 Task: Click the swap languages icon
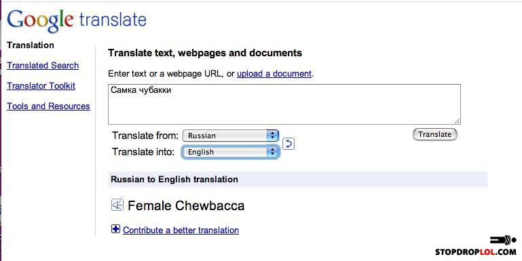[x=288, y=144]
